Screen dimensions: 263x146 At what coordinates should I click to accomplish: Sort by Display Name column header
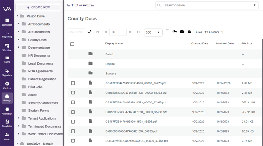114,43
